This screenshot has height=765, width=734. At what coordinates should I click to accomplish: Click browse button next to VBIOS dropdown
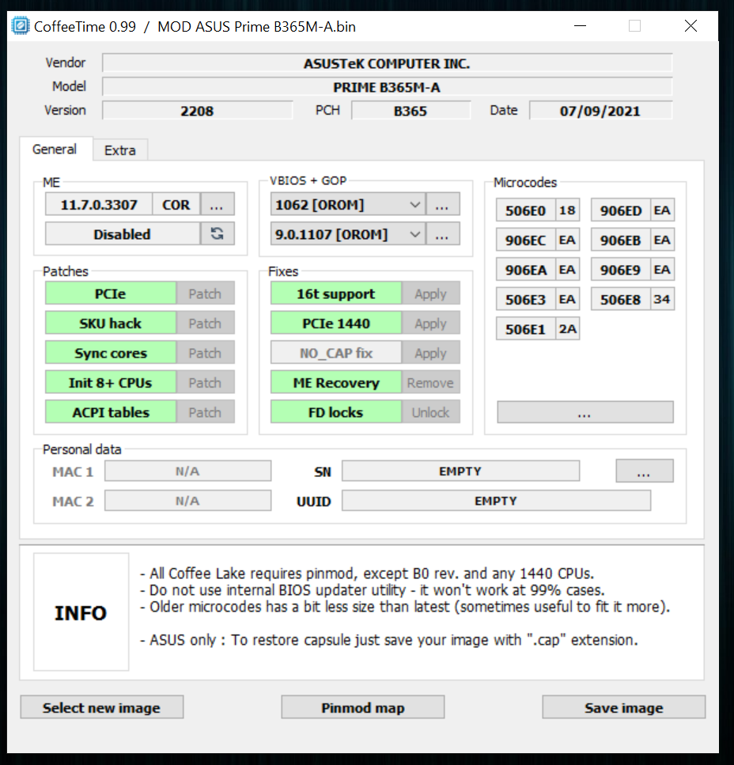[x=443, y=204]
